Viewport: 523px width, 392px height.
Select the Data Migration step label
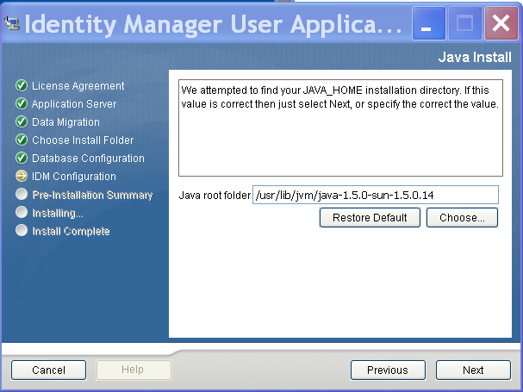[65, 122]
